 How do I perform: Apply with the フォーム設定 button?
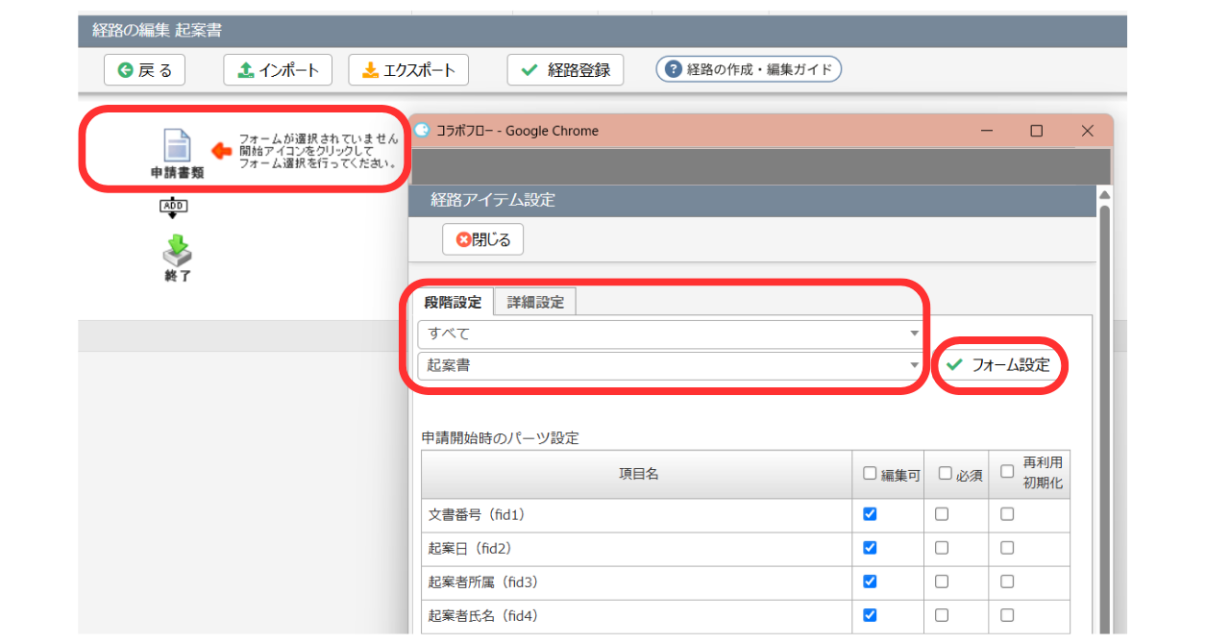[999, 365]
